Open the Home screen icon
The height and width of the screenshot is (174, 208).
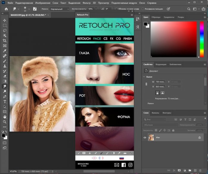pyautogui.click(x=6, y=9)
